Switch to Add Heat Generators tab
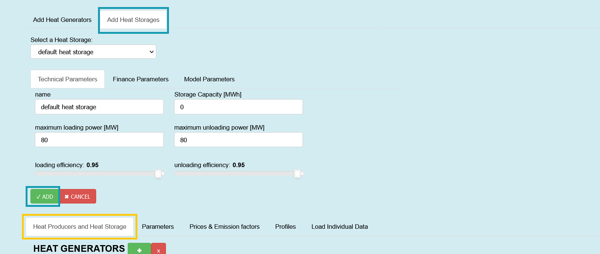This screenshot has width=600, height=254. [62, 20]
